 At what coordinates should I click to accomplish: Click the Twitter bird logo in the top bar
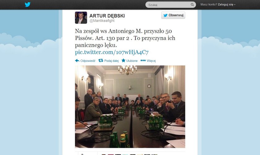[x=28, y=4]
